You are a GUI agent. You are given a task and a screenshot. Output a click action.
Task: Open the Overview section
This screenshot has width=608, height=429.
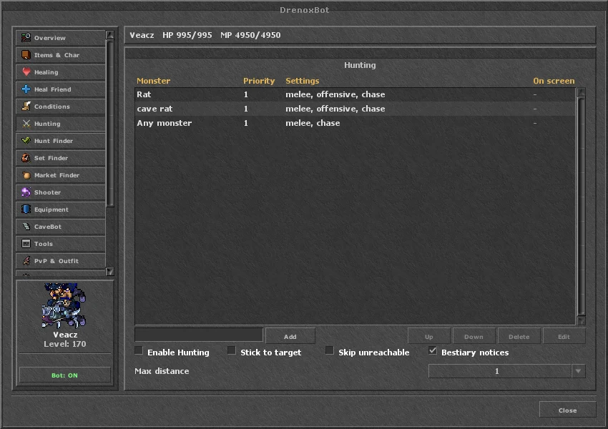coord(61,38)
